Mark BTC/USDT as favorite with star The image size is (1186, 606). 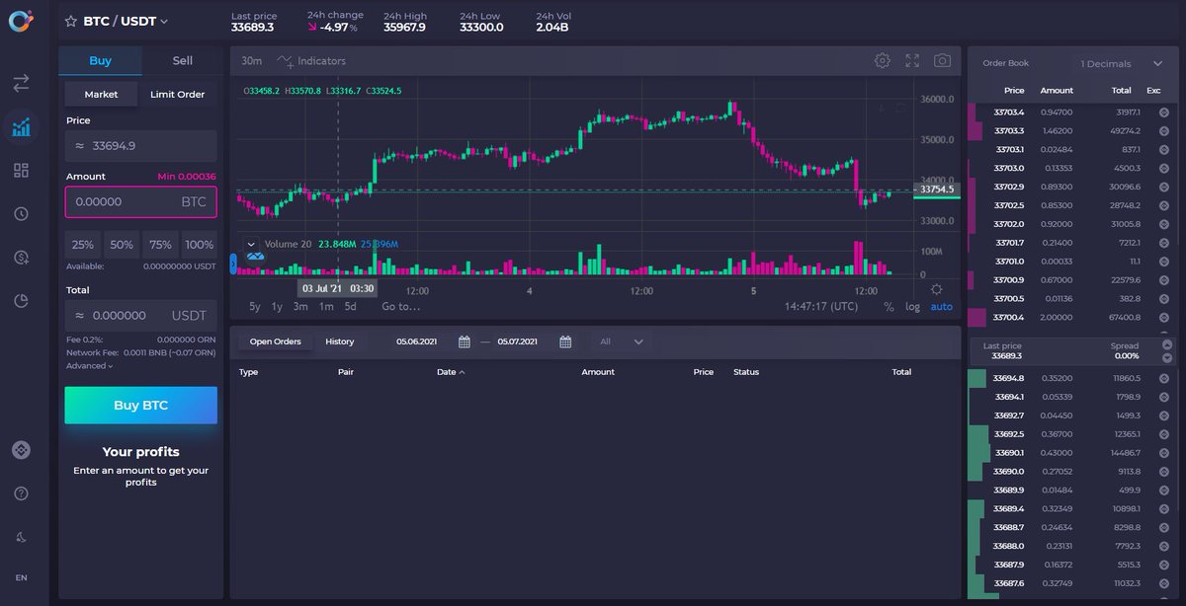(70, 21)
